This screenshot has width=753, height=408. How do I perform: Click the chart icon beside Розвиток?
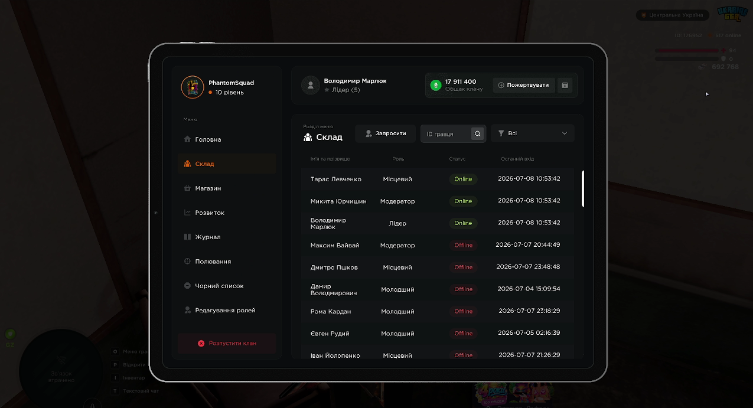click(x=187, y=213)
